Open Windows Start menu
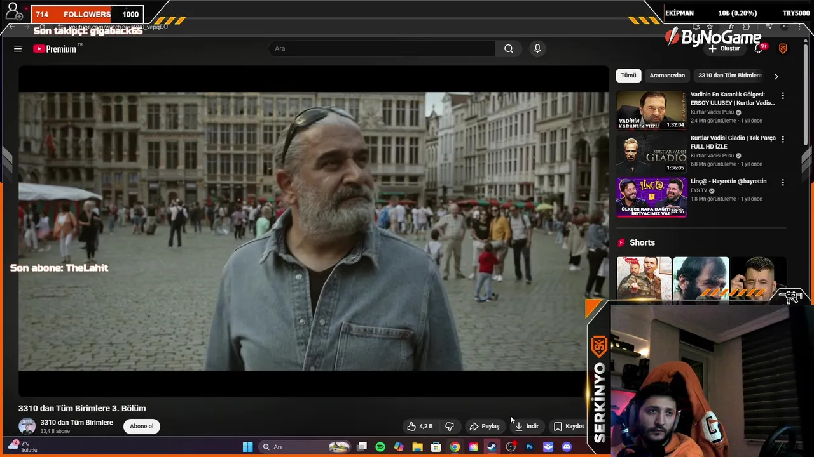This screenshot has width=814, height=457. click(247, 447)
